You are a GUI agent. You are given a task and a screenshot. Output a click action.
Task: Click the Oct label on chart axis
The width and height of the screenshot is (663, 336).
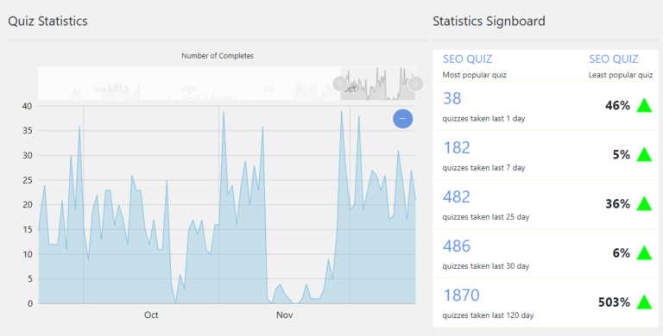151,315
